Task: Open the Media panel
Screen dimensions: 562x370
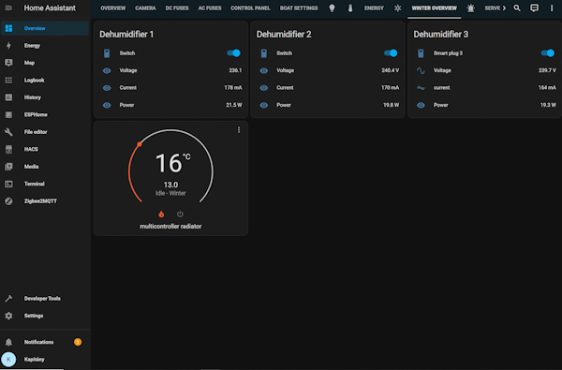Action: (x=45, y=167)
